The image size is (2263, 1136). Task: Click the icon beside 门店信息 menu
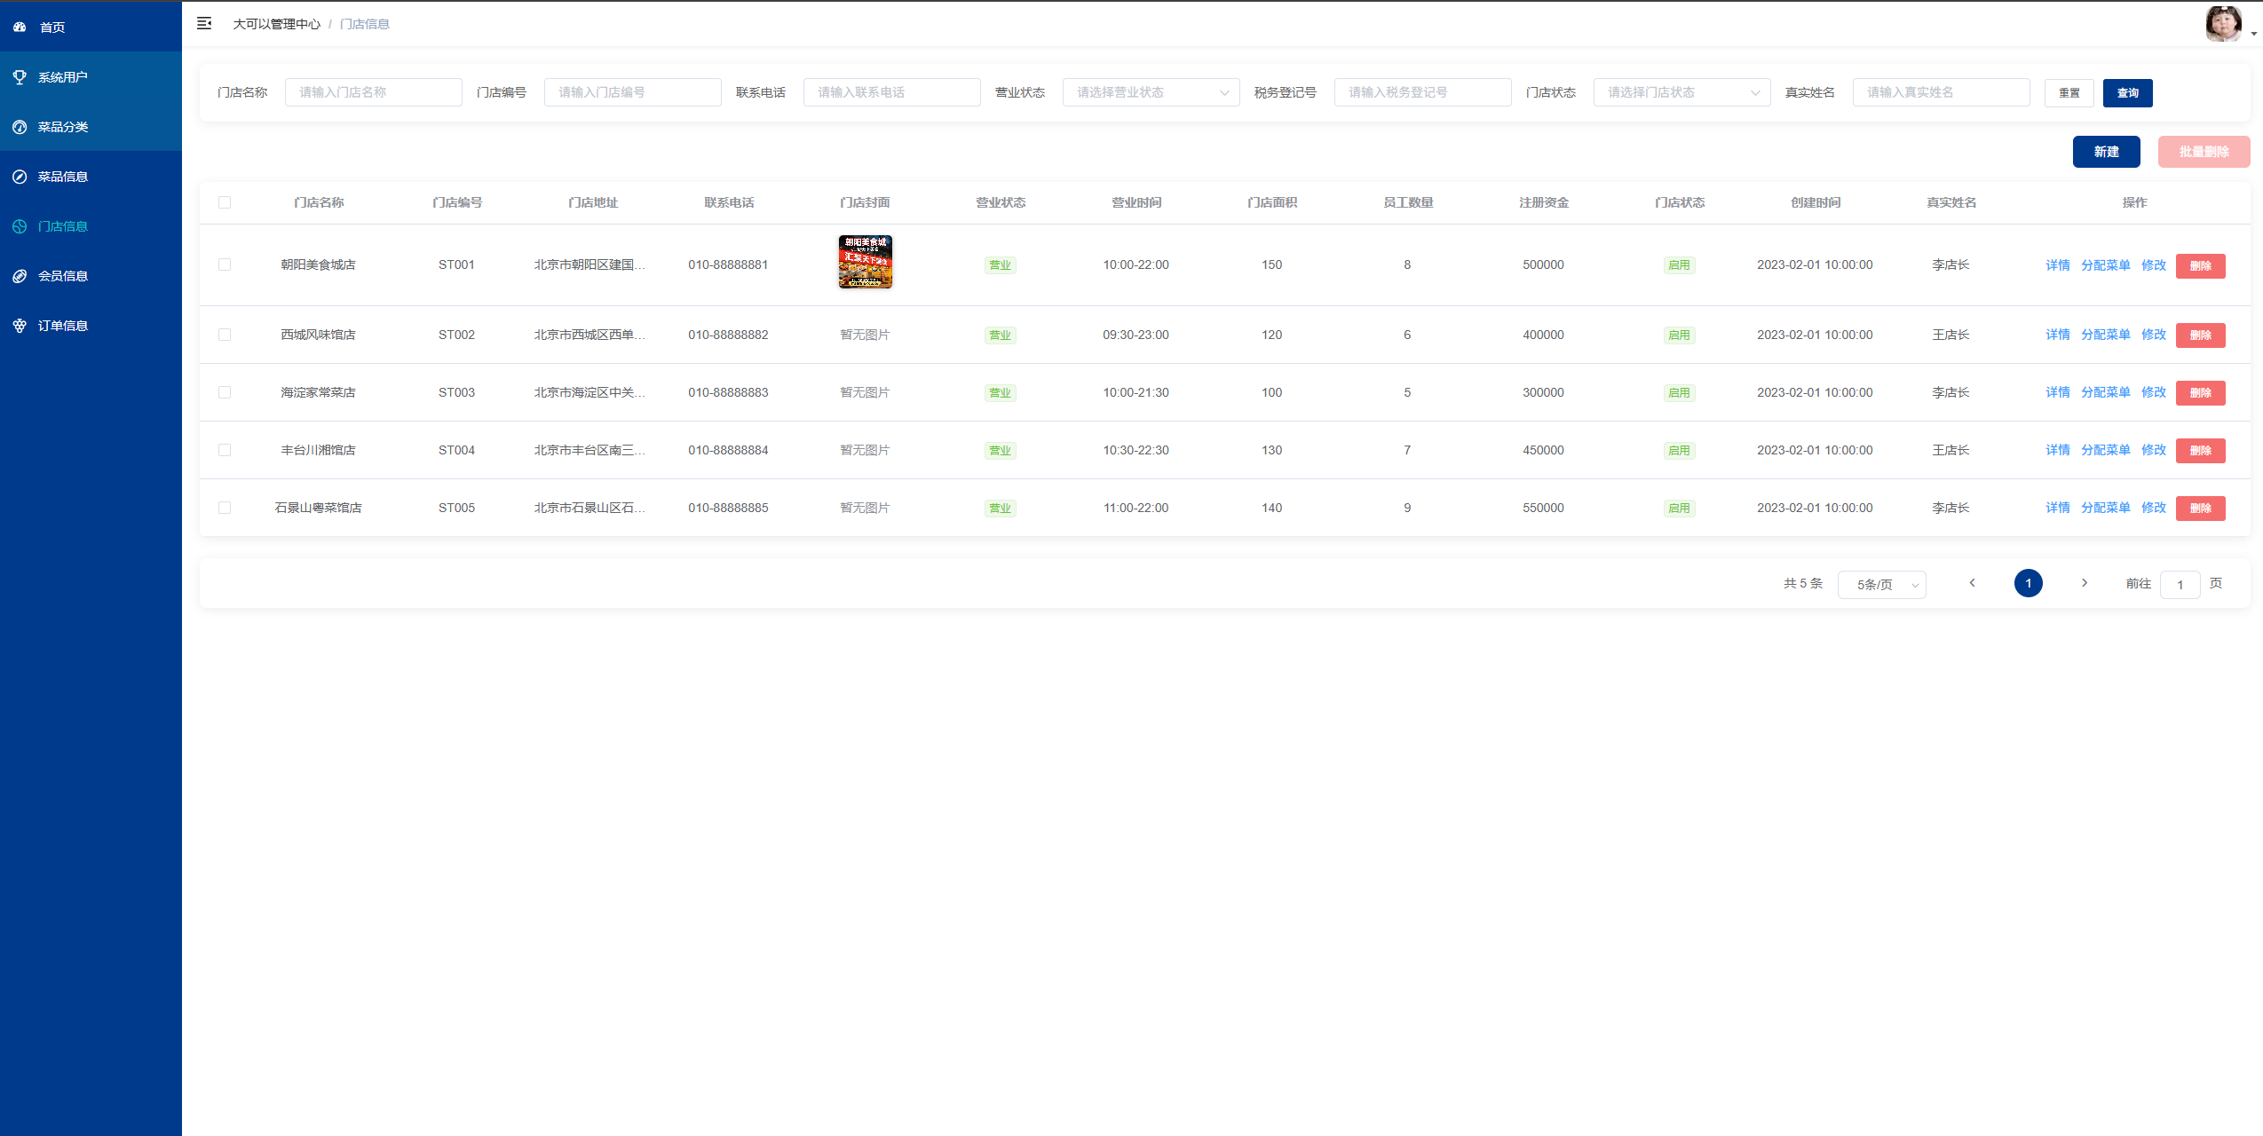20,226
